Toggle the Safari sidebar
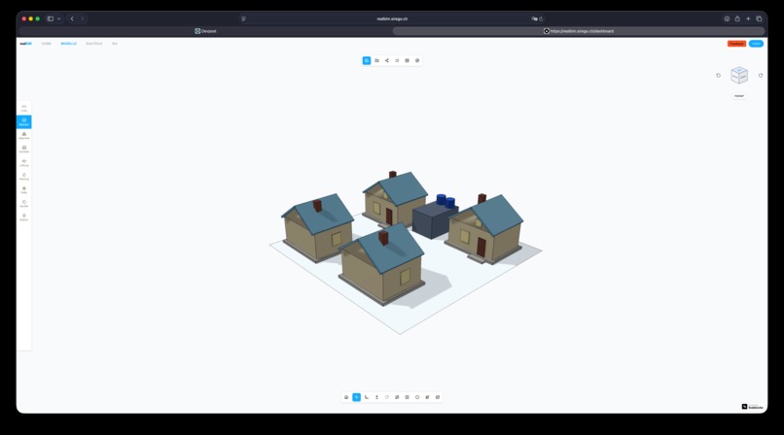This screenshot has height=435, width=784. [x=50, y=19]
